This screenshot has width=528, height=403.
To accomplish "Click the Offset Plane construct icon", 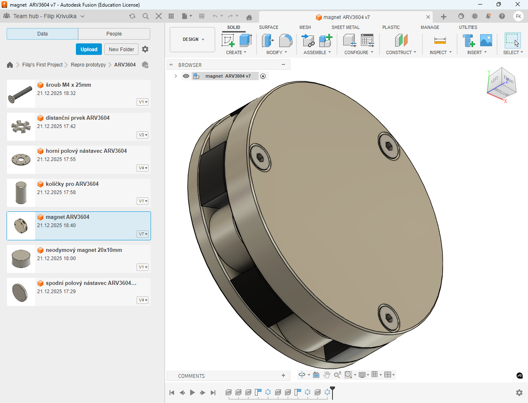I will (x=401, y=40).
